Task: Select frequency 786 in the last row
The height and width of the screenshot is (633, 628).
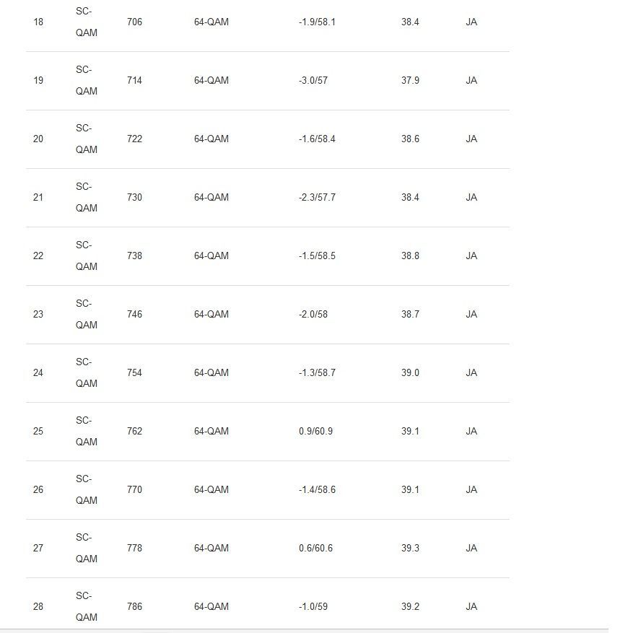Action: [x=134, y=607]
